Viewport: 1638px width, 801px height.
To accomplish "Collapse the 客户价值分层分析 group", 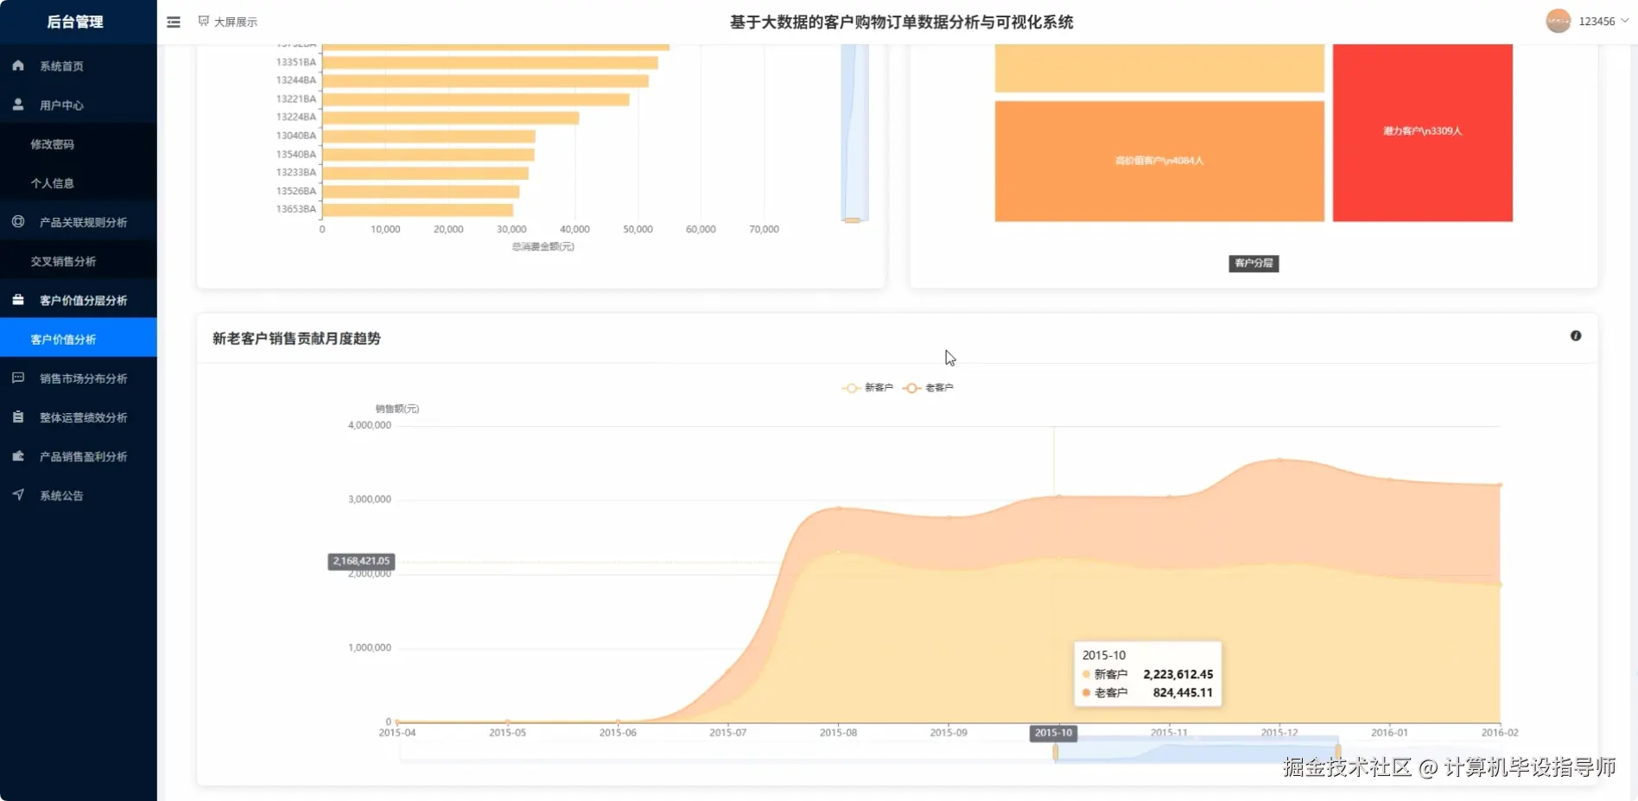I will coord(79,300).
